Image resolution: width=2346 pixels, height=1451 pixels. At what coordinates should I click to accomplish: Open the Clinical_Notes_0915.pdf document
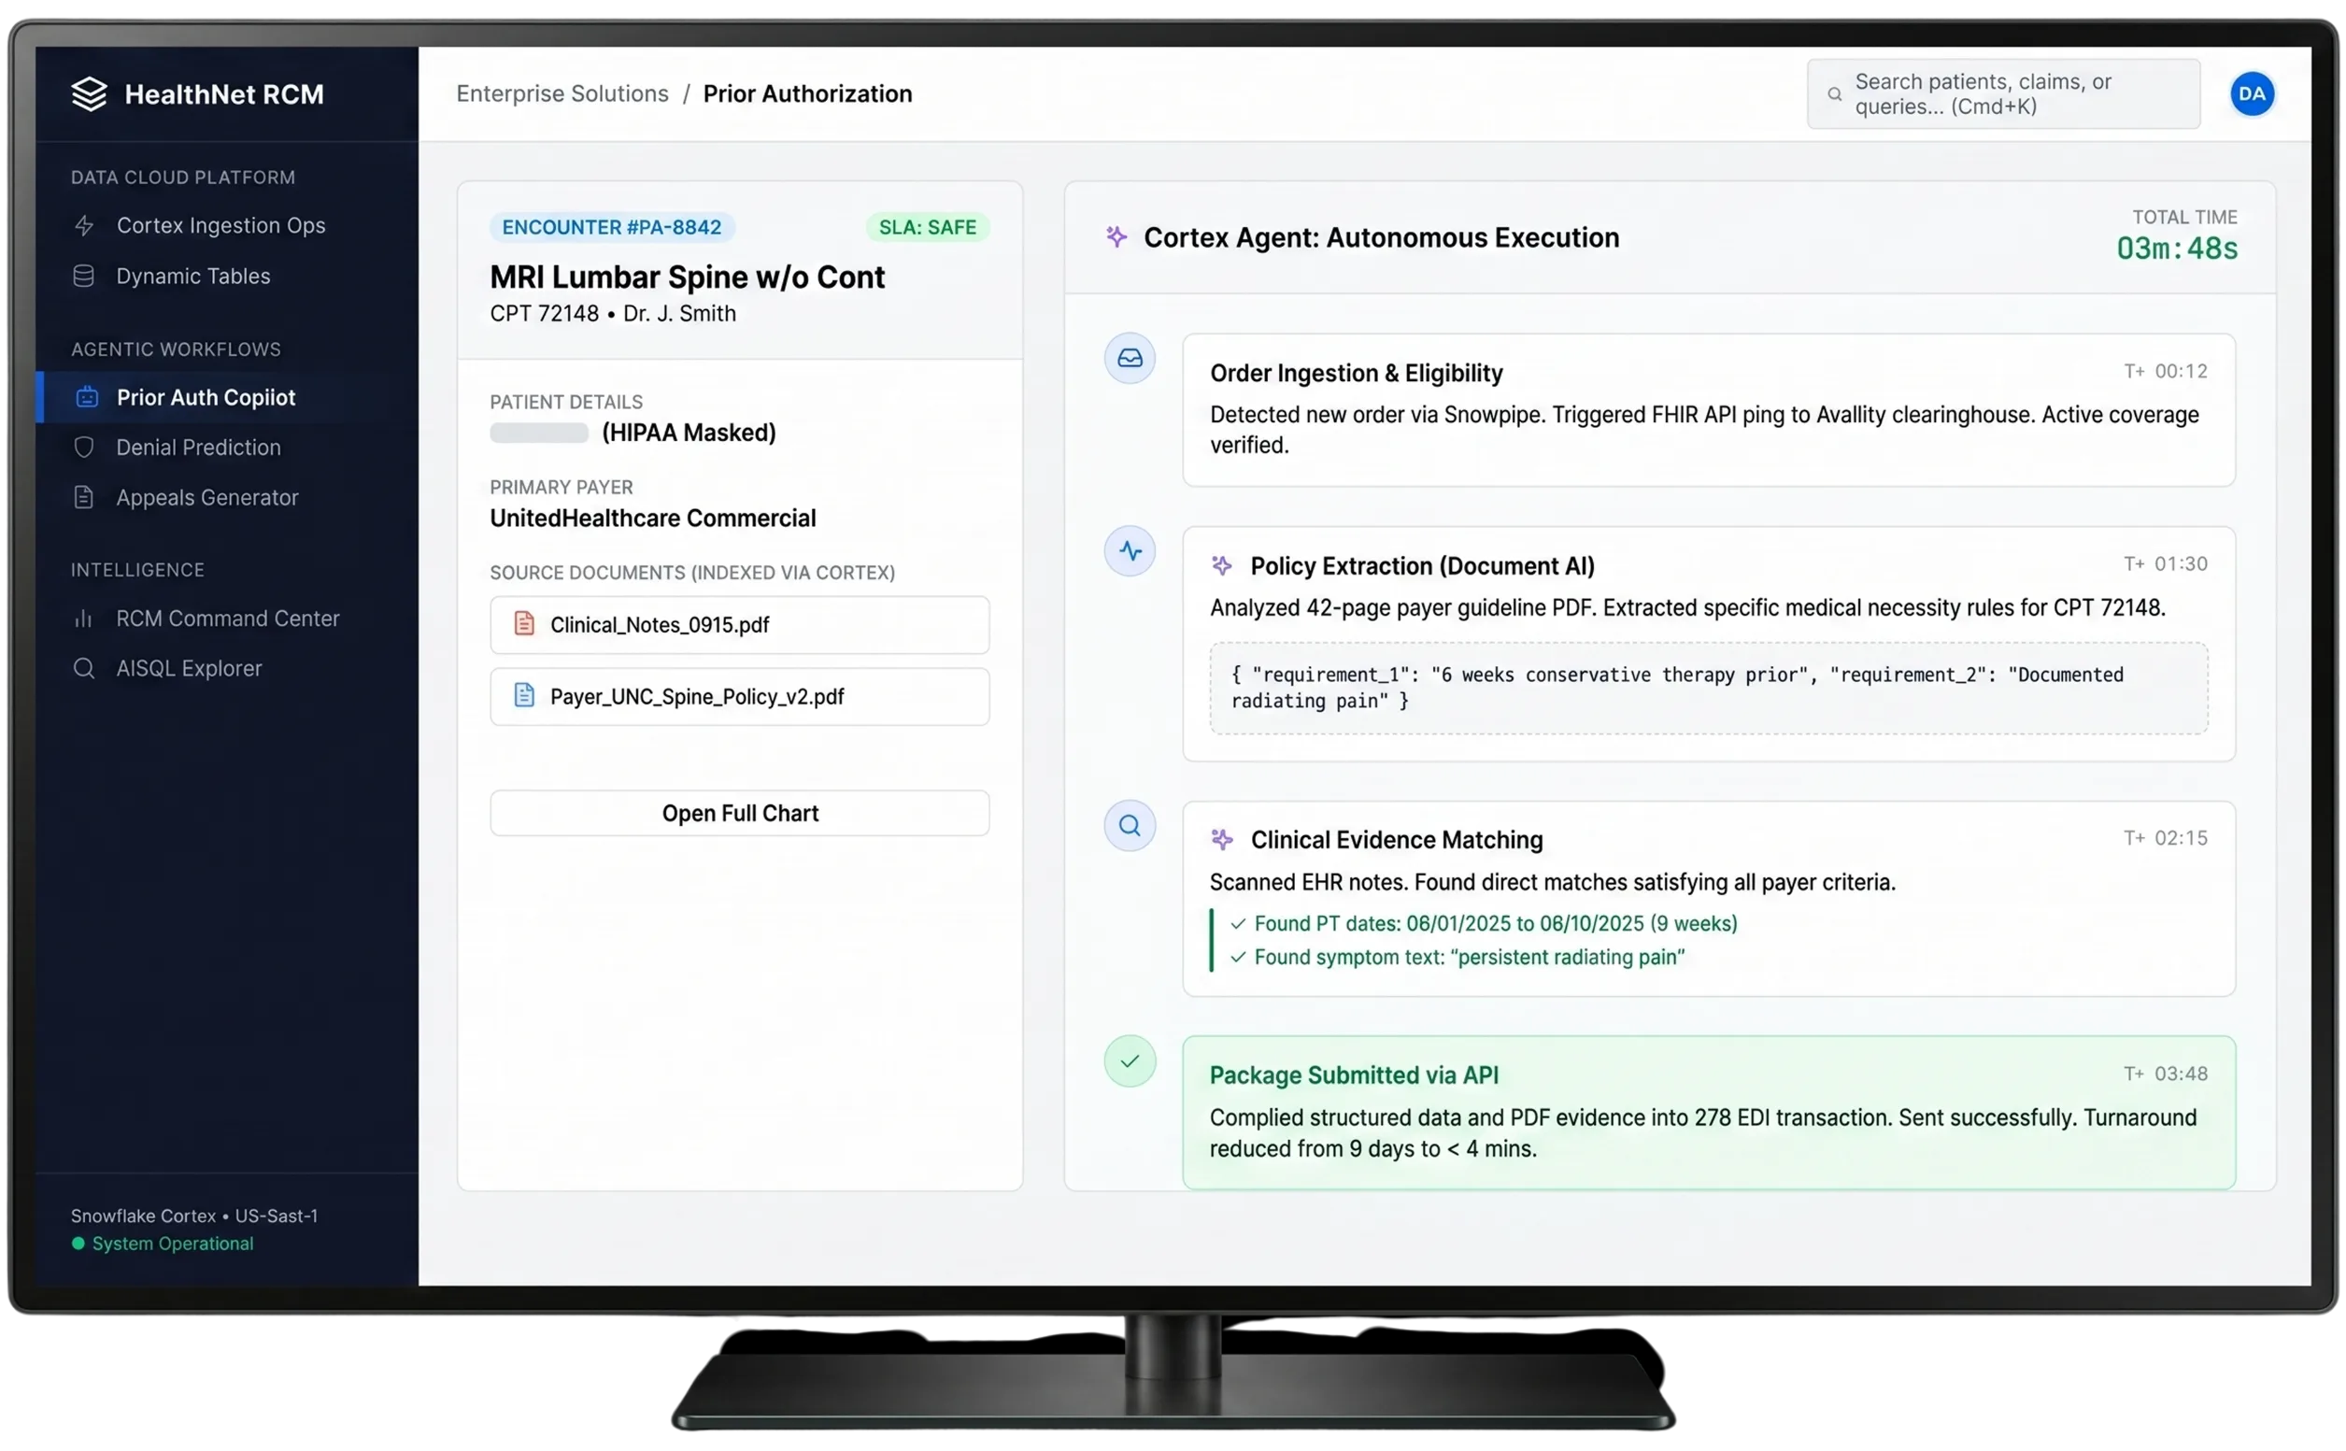[x=740, y=625]
